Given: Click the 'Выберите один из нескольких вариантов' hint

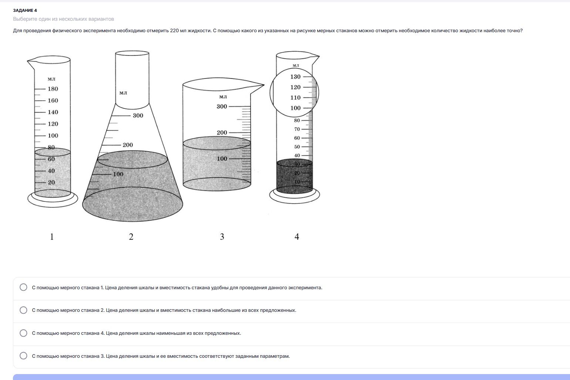Looking at the screenshot, I should pos(63,19).
